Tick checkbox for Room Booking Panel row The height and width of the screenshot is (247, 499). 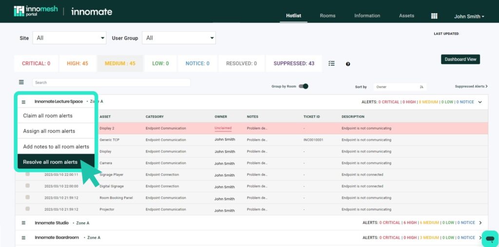pyautogui.click(x=28, y=197)
